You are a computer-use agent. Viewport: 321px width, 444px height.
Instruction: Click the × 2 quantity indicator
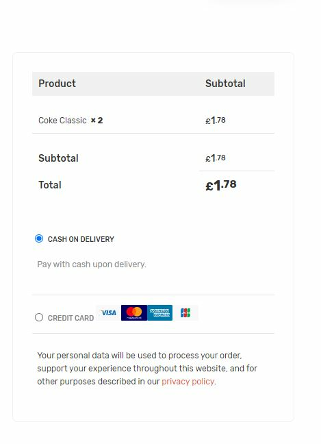point(97,121)
